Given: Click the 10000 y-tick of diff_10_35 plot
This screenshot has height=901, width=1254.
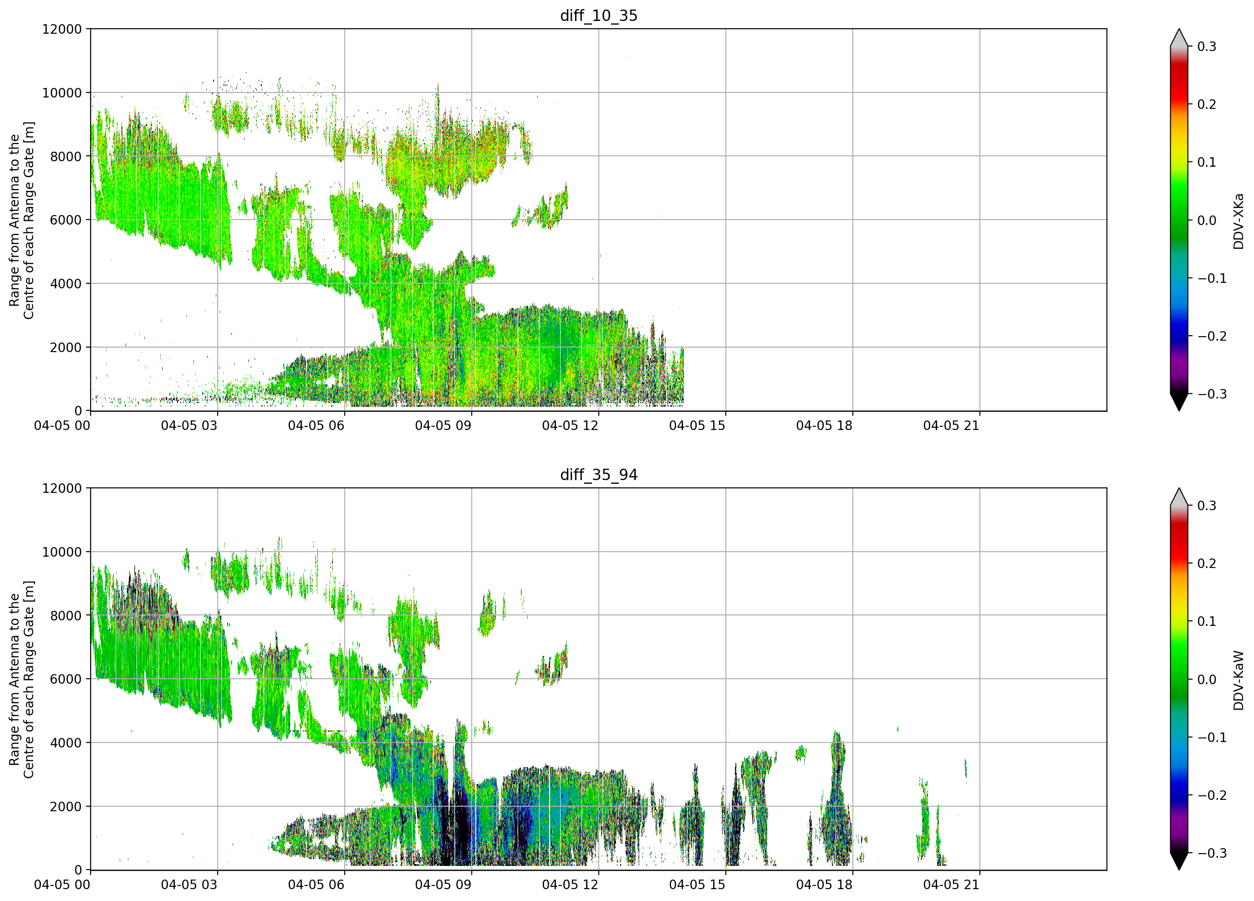Looking at the screenshot, I should pos(62,92).
